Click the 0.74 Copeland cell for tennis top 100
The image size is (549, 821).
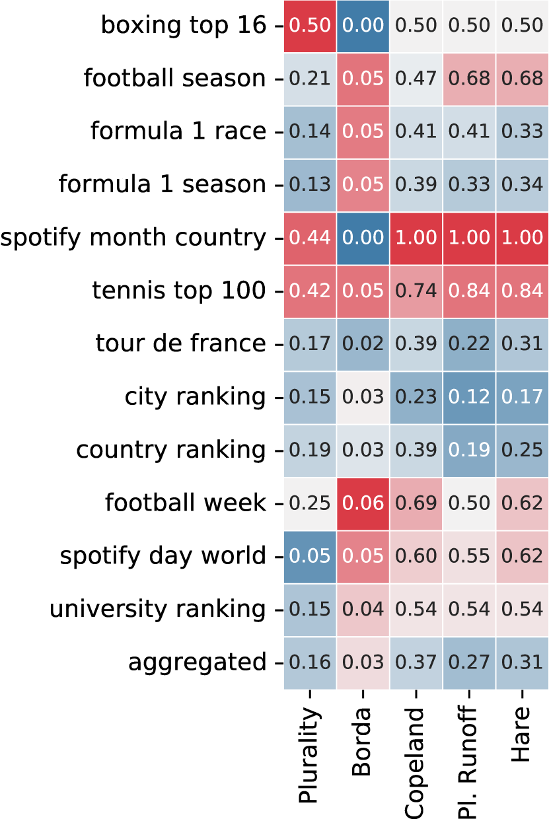pos(416,291)
